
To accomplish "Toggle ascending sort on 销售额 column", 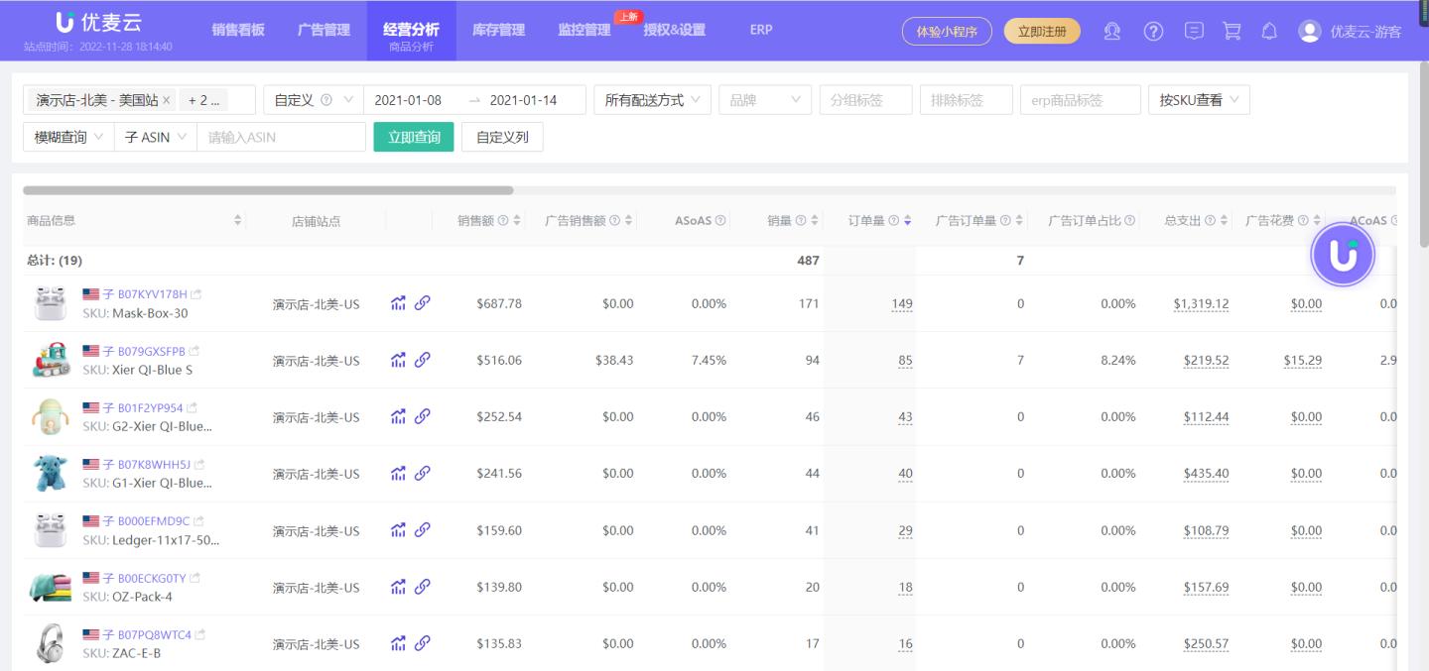I will pos(516,216).
